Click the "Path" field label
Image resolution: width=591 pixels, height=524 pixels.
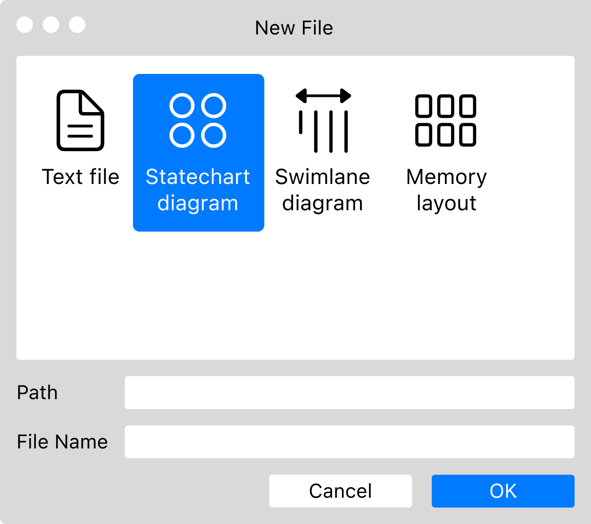37,393
